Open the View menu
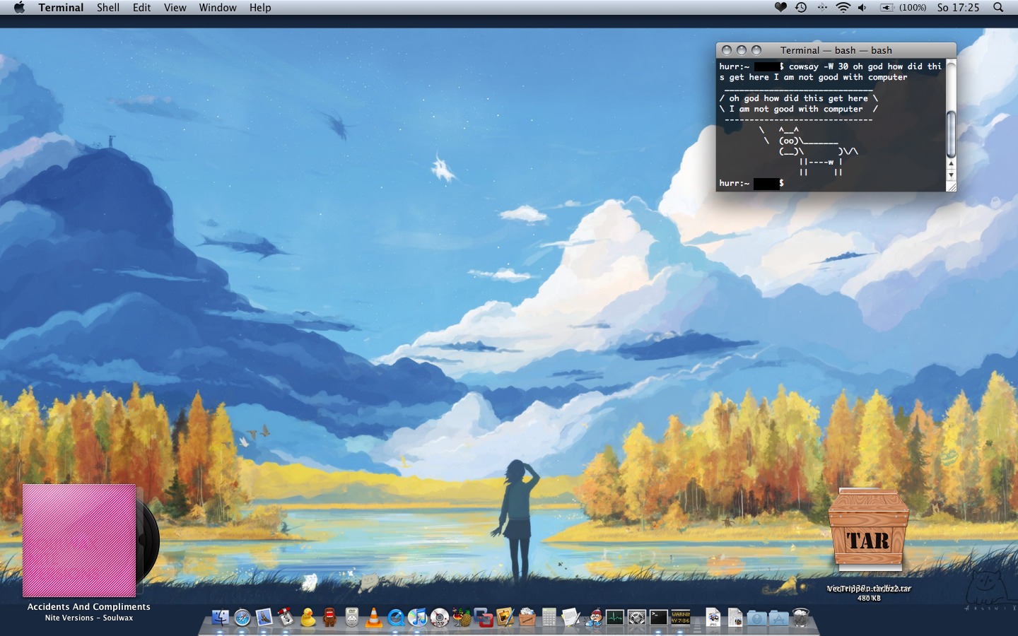The height and width of the screenshot is (636, 1018). pos(175,8)
